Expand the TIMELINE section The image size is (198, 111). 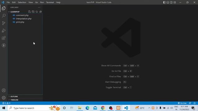coord(25,100)
